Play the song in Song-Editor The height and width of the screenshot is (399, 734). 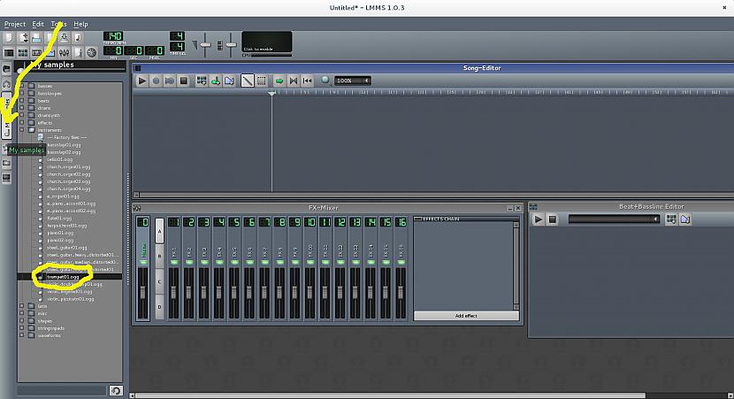click(x=141, y=81)
